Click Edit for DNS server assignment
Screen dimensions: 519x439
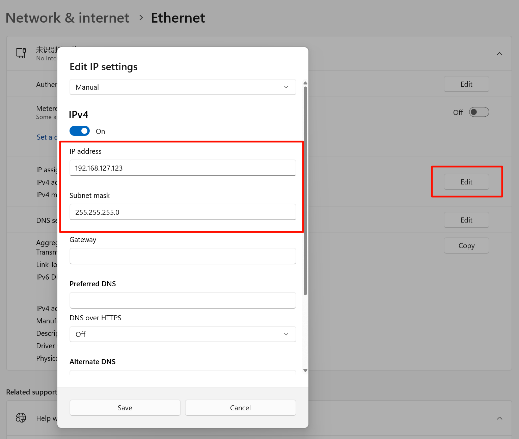click(x=466, y=220)
